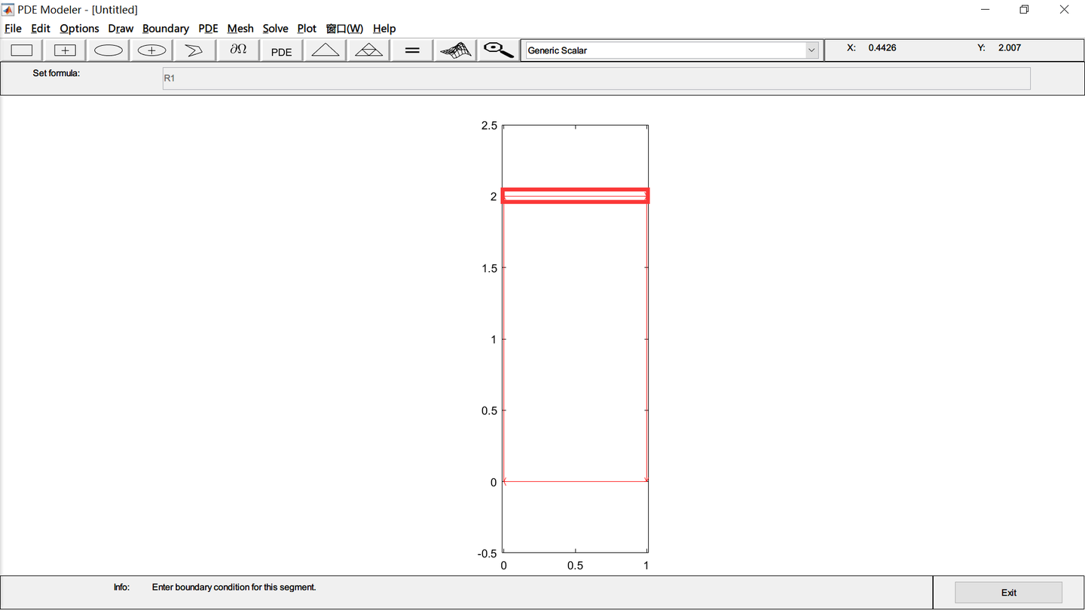The height and width of the screenshot is (610, 1085).
Task: Select the ellipse drawing tool
Action: click(108, 49)
